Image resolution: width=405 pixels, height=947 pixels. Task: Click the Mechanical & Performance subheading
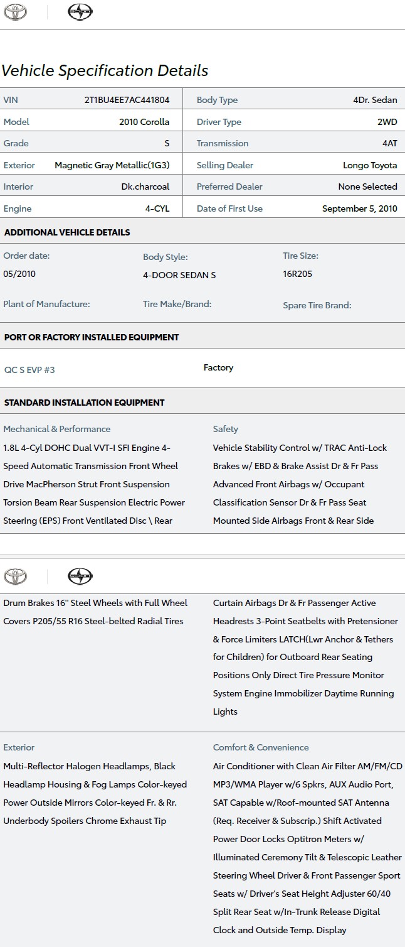(x=56, y=429)
